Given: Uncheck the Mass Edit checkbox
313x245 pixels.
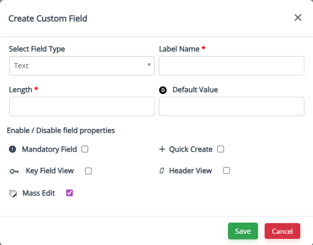Looking at the screenshot, I should click(69, 193).
